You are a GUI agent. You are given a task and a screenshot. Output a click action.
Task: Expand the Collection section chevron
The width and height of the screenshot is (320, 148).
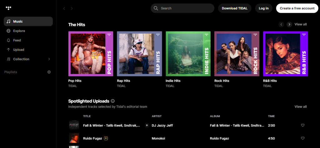[x=49, y=59]
